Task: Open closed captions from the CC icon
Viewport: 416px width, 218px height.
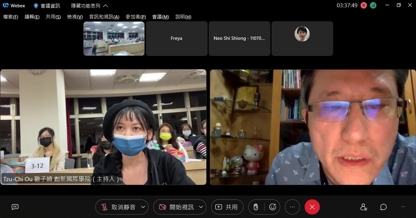Action: pyautogui.click(x=15, y=207)
